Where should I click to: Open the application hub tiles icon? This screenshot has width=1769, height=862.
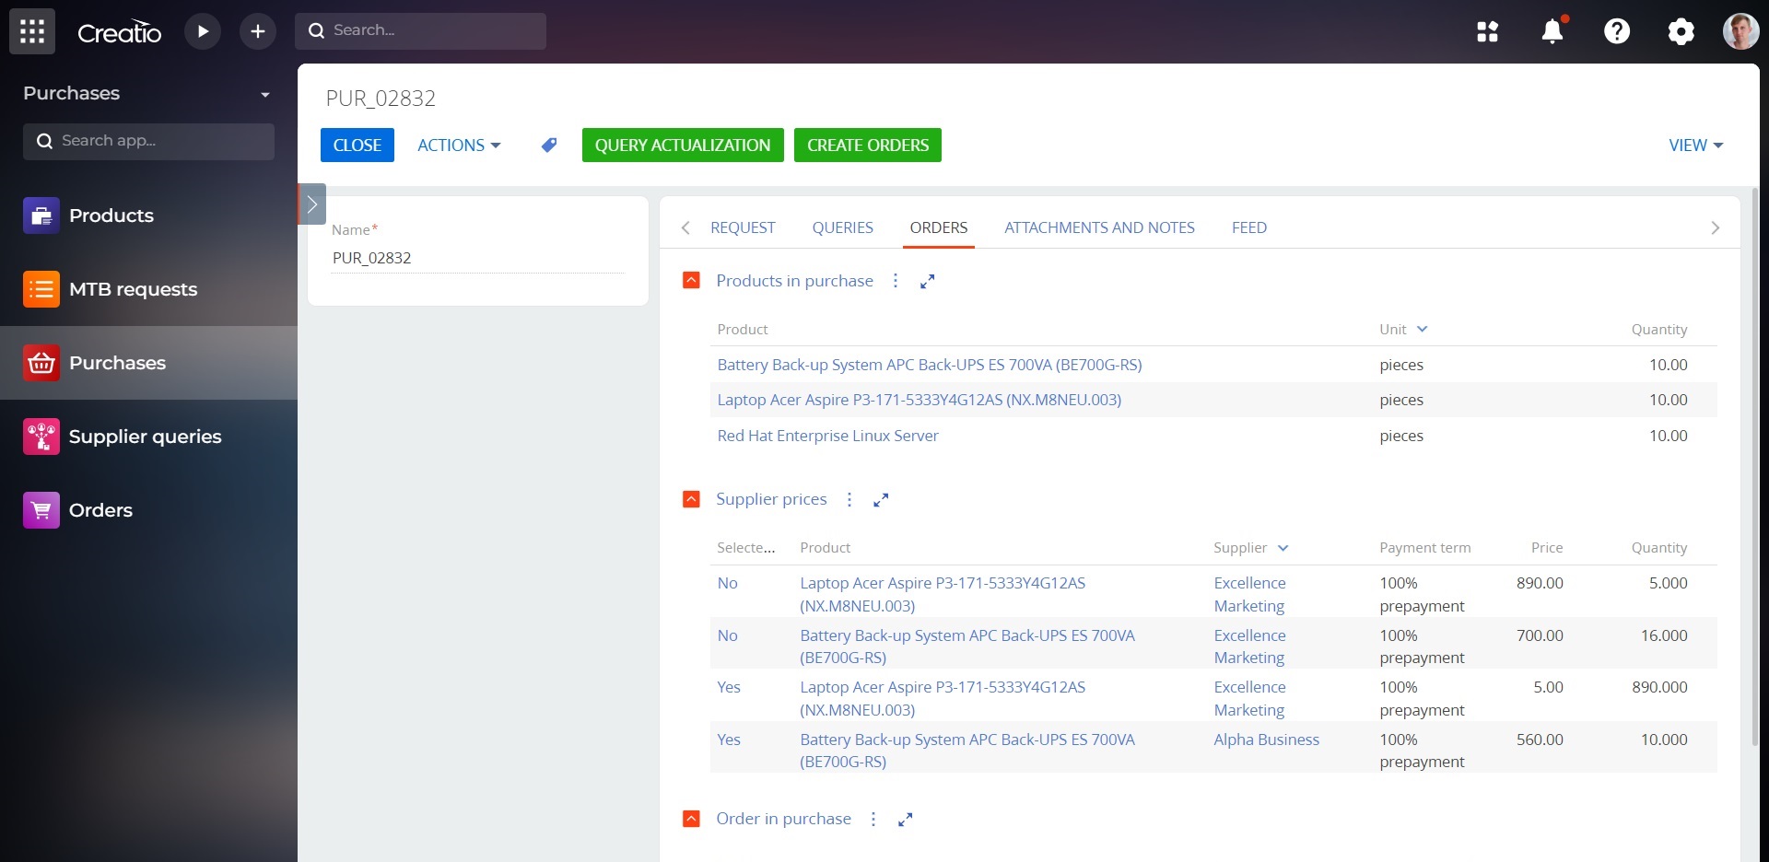pos(1487,31)
